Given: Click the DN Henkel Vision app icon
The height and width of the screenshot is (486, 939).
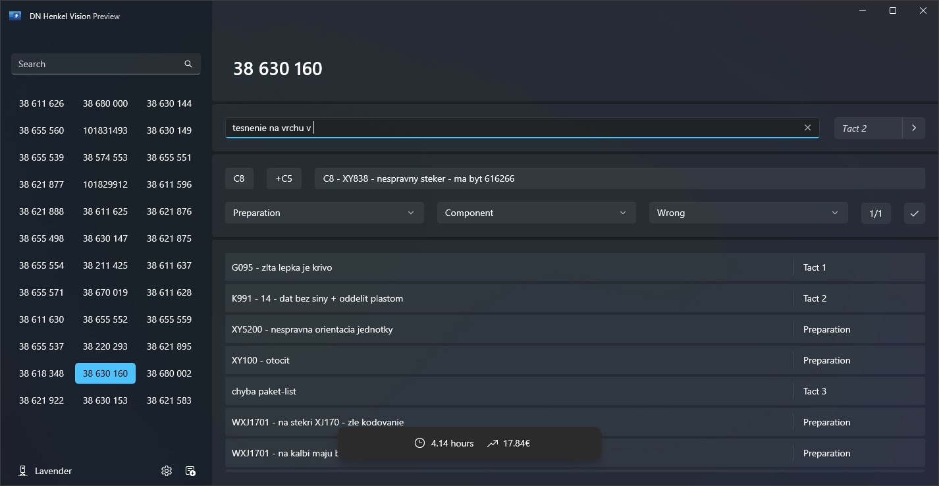Looking at the screenshot, I should (x=15, y=16).
